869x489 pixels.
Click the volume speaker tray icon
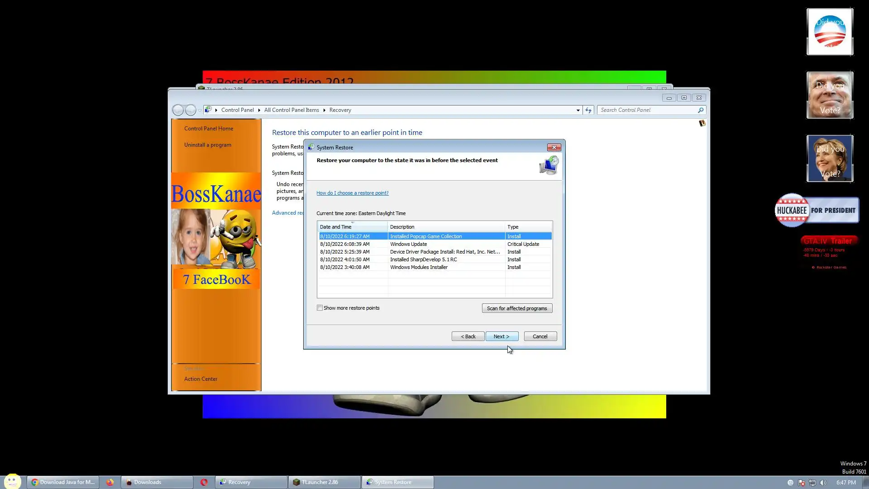pyautogui.click(x=823, y=483)
